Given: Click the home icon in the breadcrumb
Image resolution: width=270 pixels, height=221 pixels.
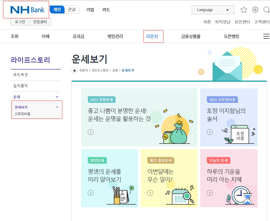Looking at the screenshot, I should pyautogui.click(x=74, y=70).
